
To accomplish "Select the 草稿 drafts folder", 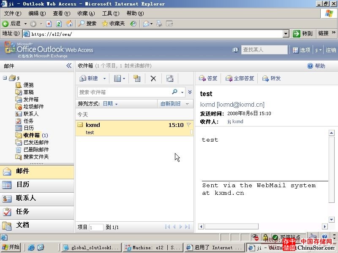I will (x=28, y=92).
